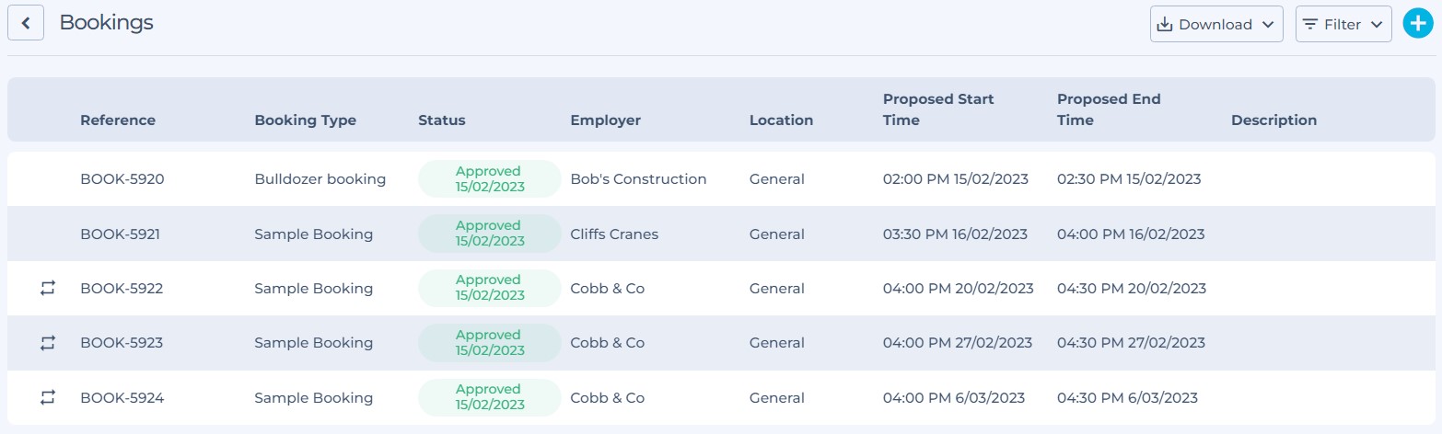
Task: Select Bob's Construction employer cell
Action: 638,179
